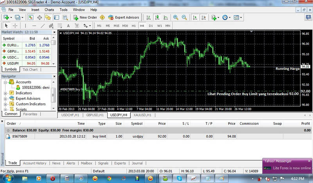Switch to M5 timeframe
This screenshot has height=183, width=313.
point(108,26)
